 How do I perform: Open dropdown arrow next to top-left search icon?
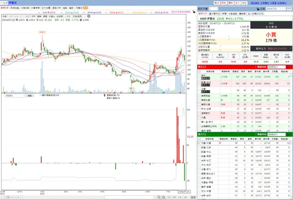[x=1, y=3]
